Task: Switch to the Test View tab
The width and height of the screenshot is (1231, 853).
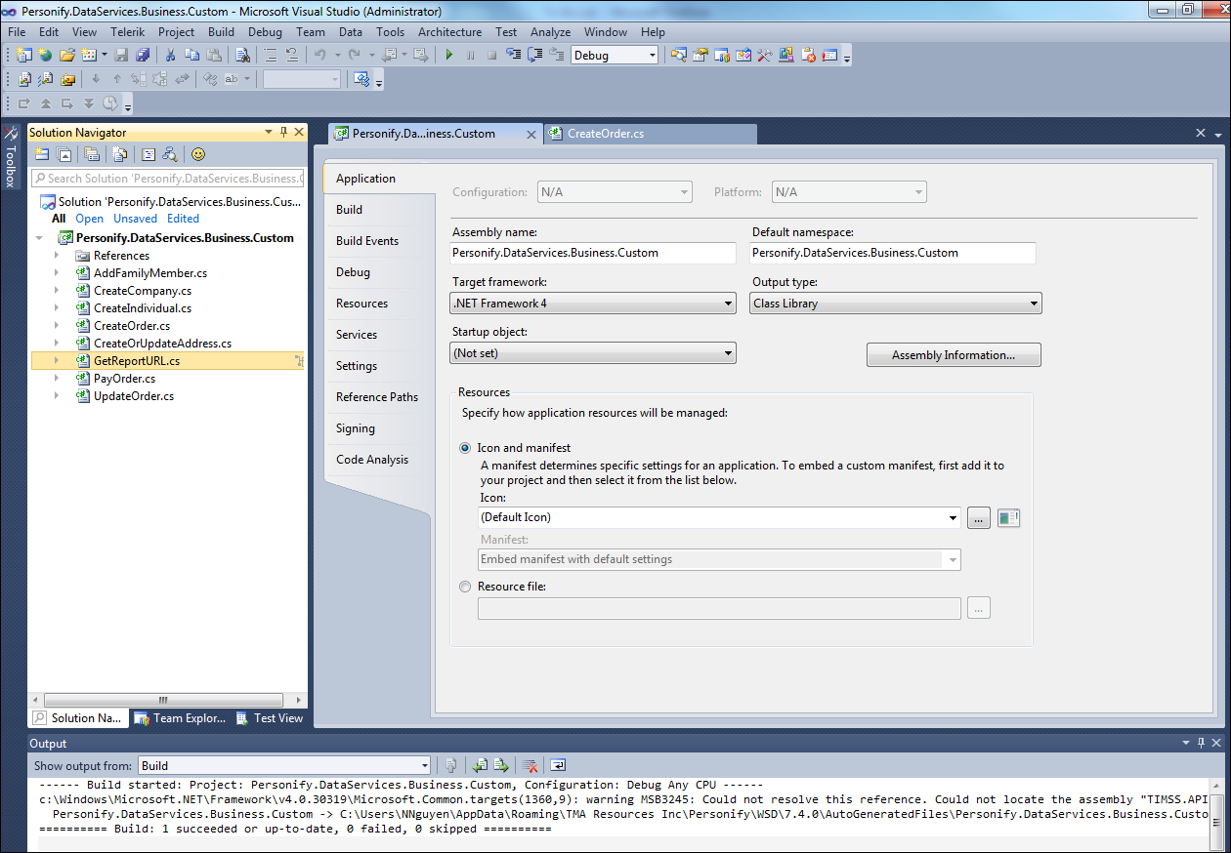Action: (x=271, y=718)
